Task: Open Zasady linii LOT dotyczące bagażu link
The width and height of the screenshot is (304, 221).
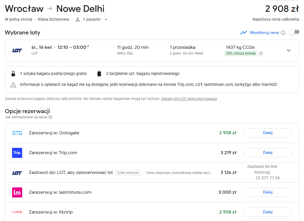Action: 189,99
